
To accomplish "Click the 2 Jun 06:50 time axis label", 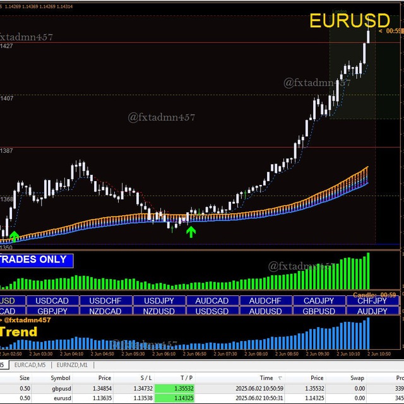I will 194,354.
